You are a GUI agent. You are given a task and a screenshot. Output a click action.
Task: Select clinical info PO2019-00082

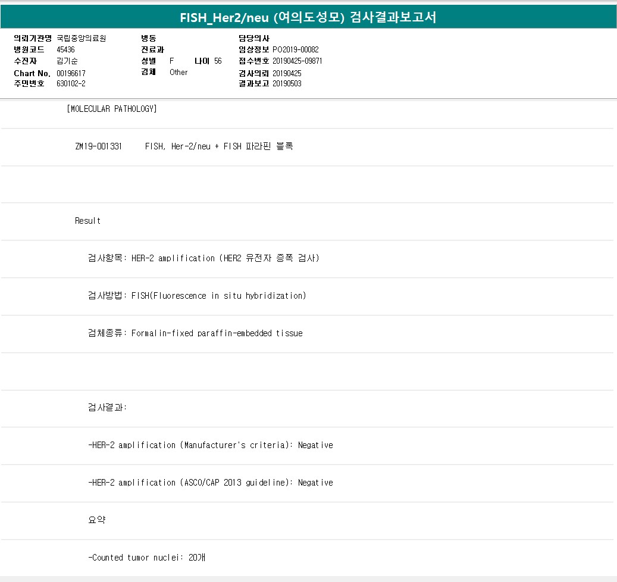click(x=296, y=49)
